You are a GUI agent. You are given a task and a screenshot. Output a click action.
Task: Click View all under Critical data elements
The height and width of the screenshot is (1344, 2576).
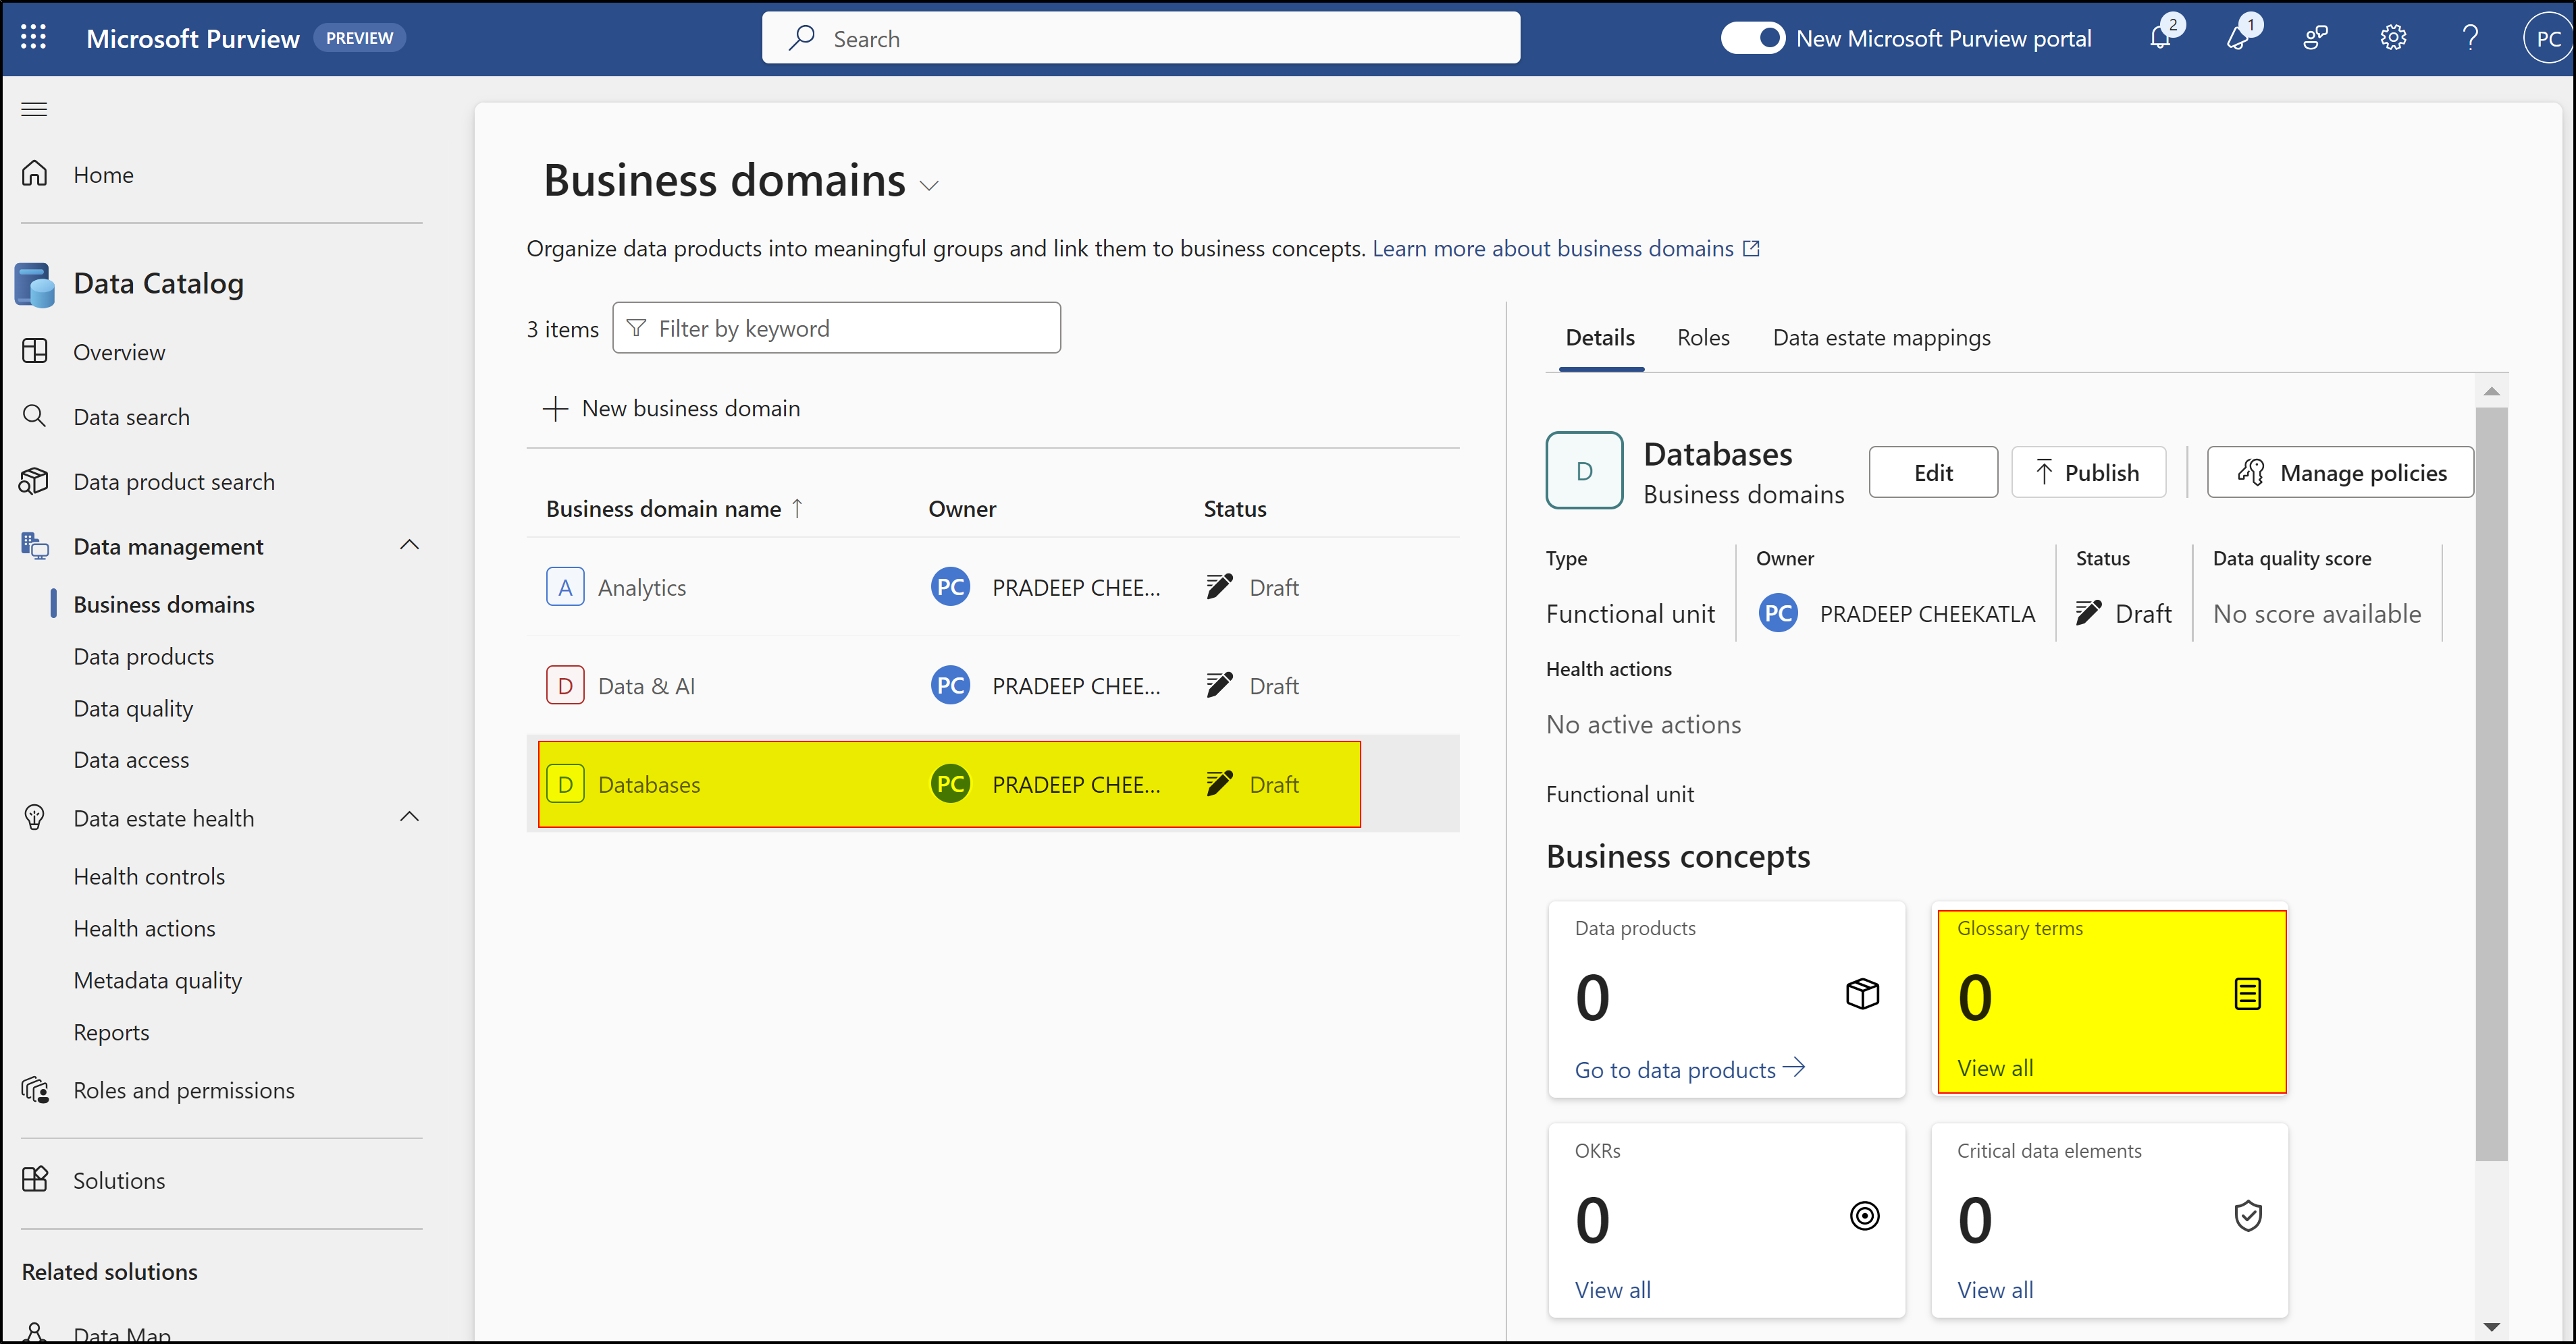(1995, 1289)
